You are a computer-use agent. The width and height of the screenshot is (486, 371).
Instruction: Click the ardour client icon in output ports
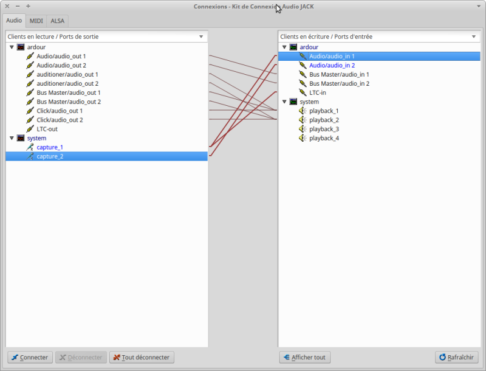click(x=21, y=47)
